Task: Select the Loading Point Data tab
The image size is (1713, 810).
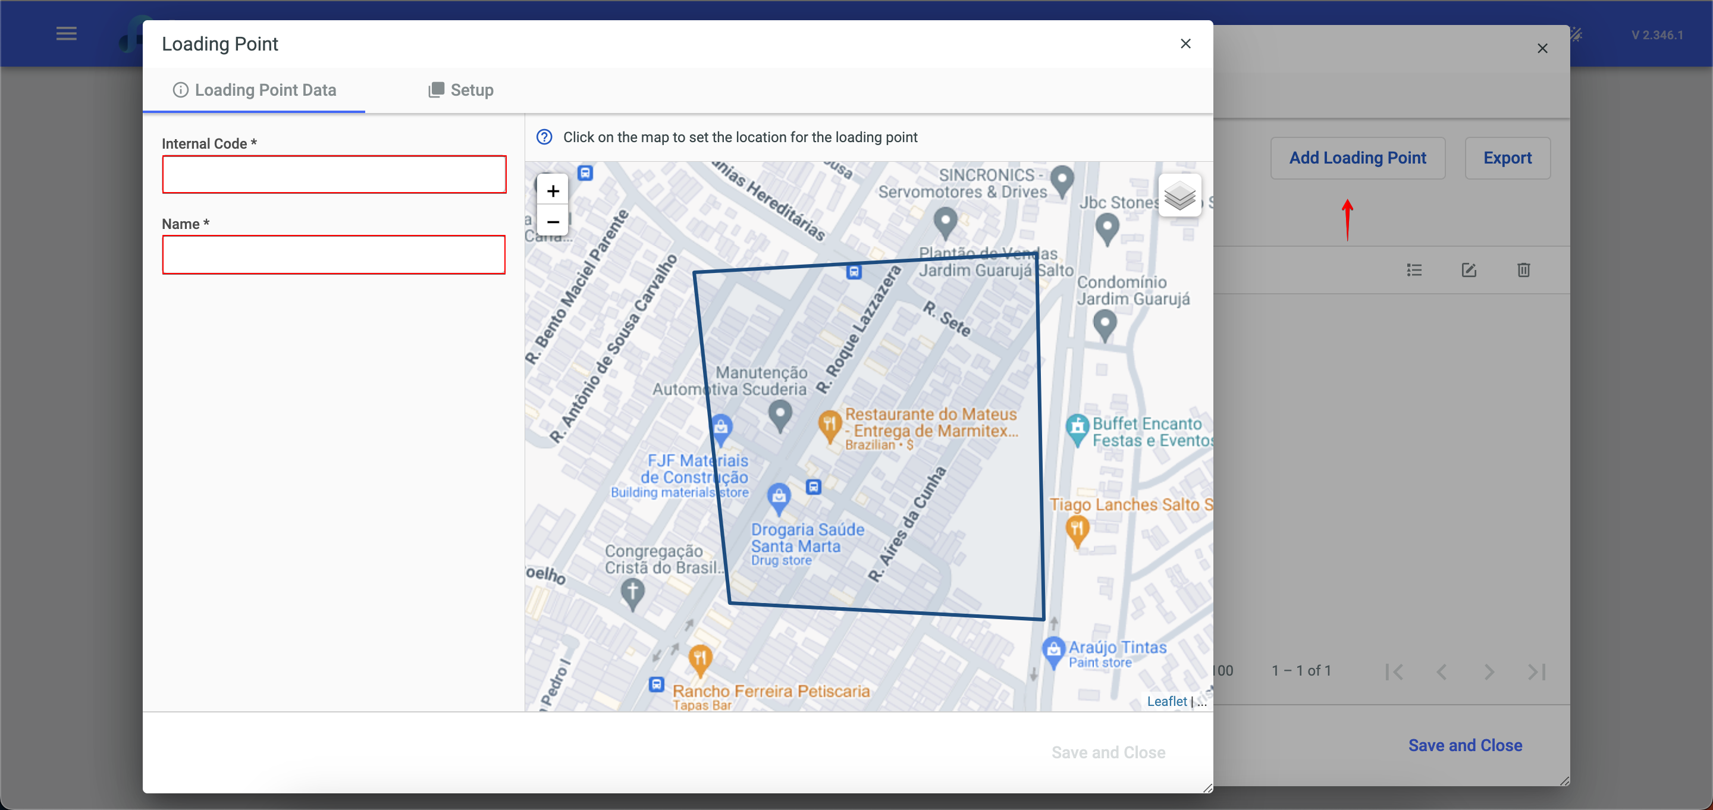Action: click(x=254, y=90)
